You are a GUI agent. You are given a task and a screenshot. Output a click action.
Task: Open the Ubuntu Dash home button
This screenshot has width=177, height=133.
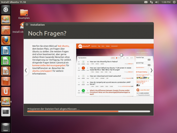pyautogui.click(x=6, y=10)
